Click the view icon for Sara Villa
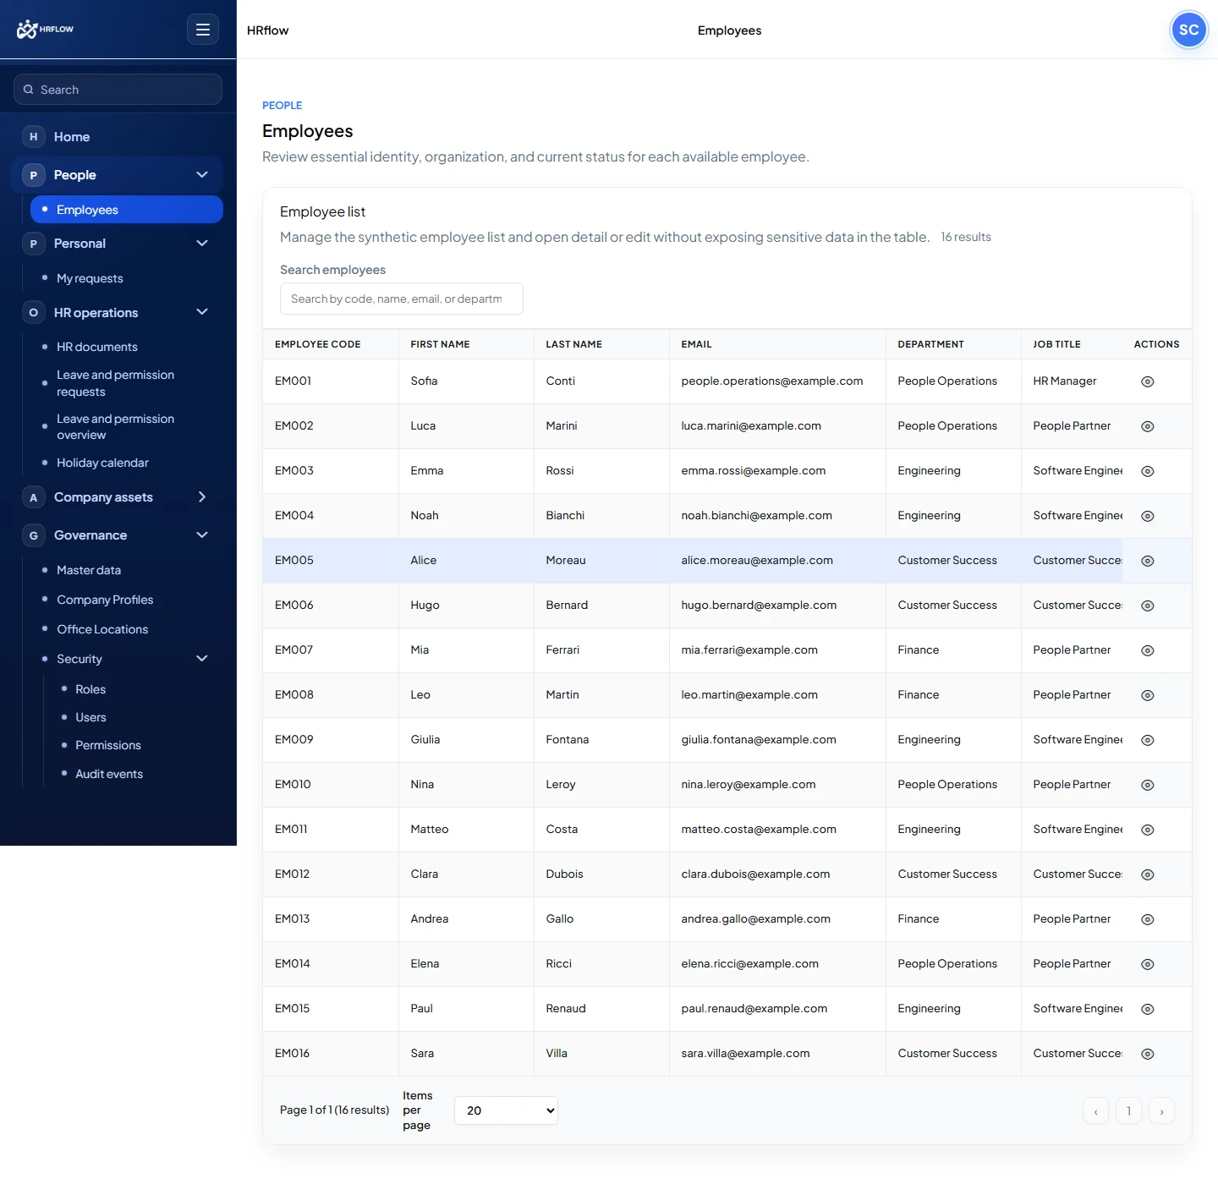 pos(1148,1054)
